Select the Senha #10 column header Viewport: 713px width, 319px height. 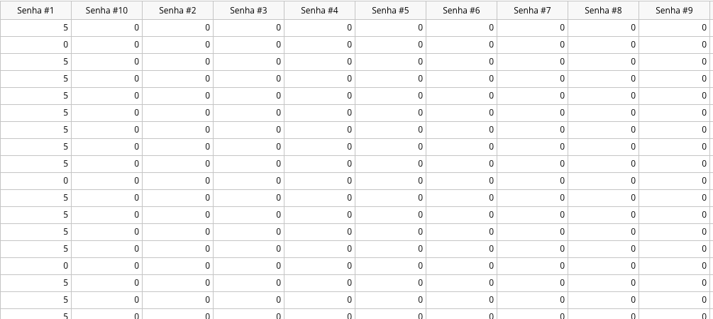pos(107,10)
